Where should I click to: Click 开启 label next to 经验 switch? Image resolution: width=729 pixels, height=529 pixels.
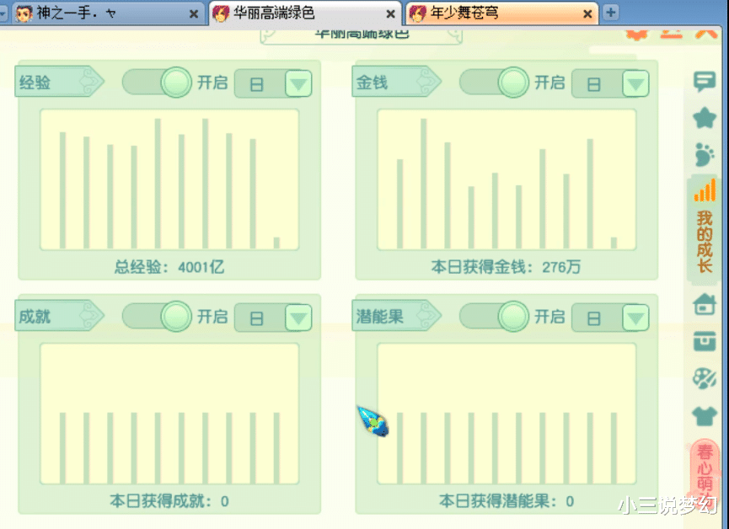tap(212, 83)
